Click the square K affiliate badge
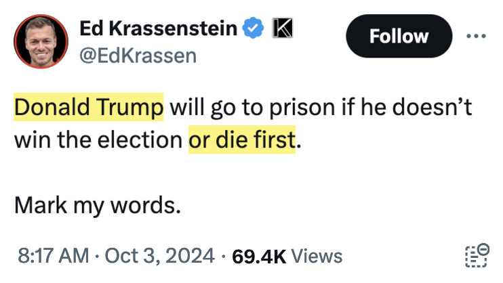This screenshot has width=503, height=283. click(281, 28)
